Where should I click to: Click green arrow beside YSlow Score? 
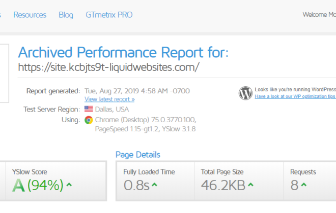coord(69,185)
